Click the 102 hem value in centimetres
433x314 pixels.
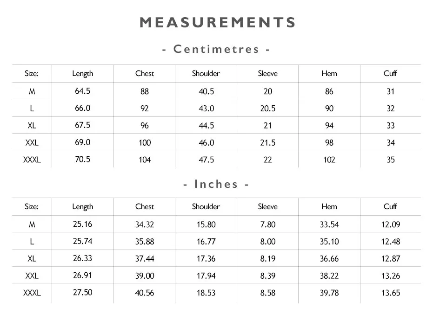(x=329, y=160)
